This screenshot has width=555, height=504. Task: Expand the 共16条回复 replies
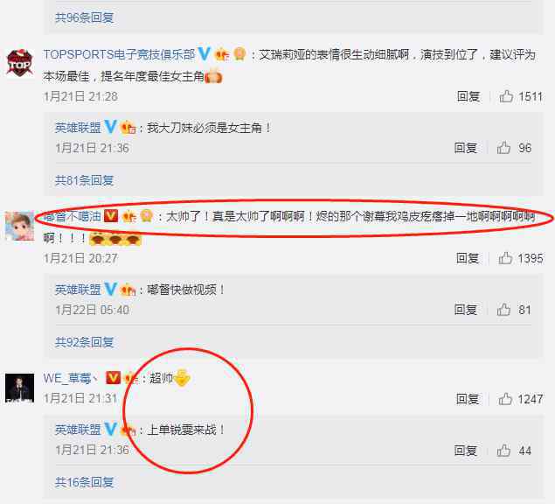coord(84,481)
